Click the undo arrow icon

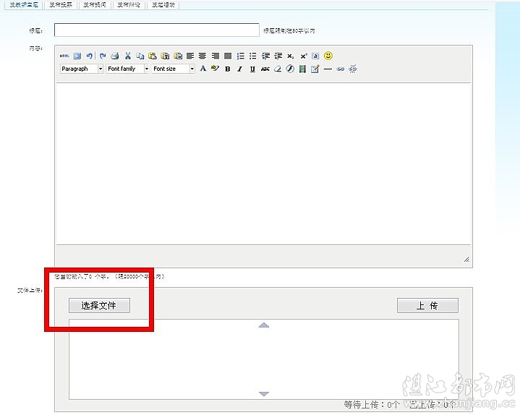(90, 56)
